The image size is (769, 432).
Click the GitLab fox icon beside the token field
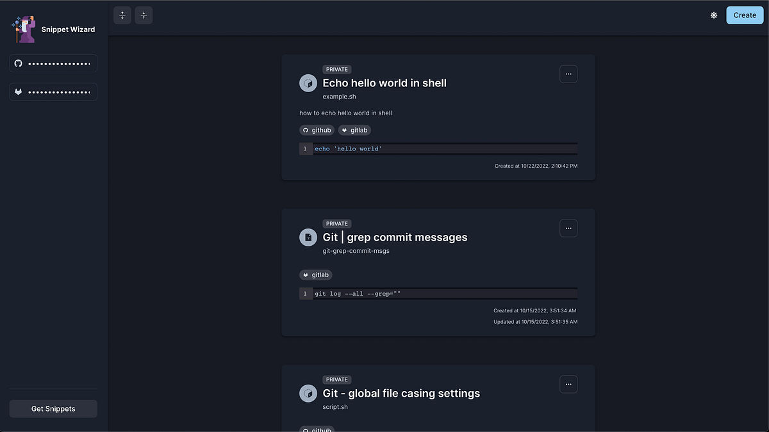click(18, 92)
